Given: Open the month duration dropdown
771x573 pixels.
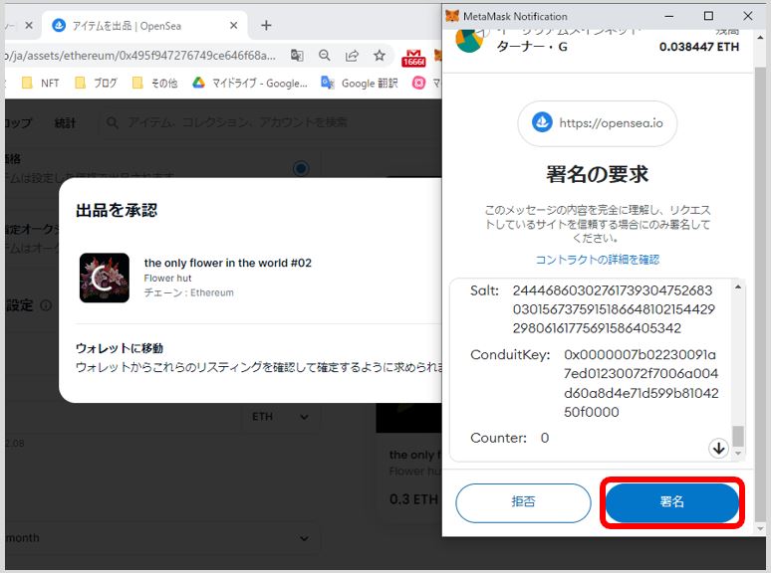Looking at the screenshot, I should 162,538.
